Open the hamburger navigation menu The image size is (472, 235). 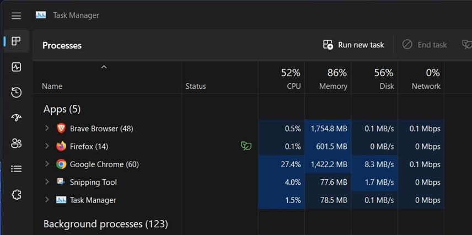tap(16, 15)
